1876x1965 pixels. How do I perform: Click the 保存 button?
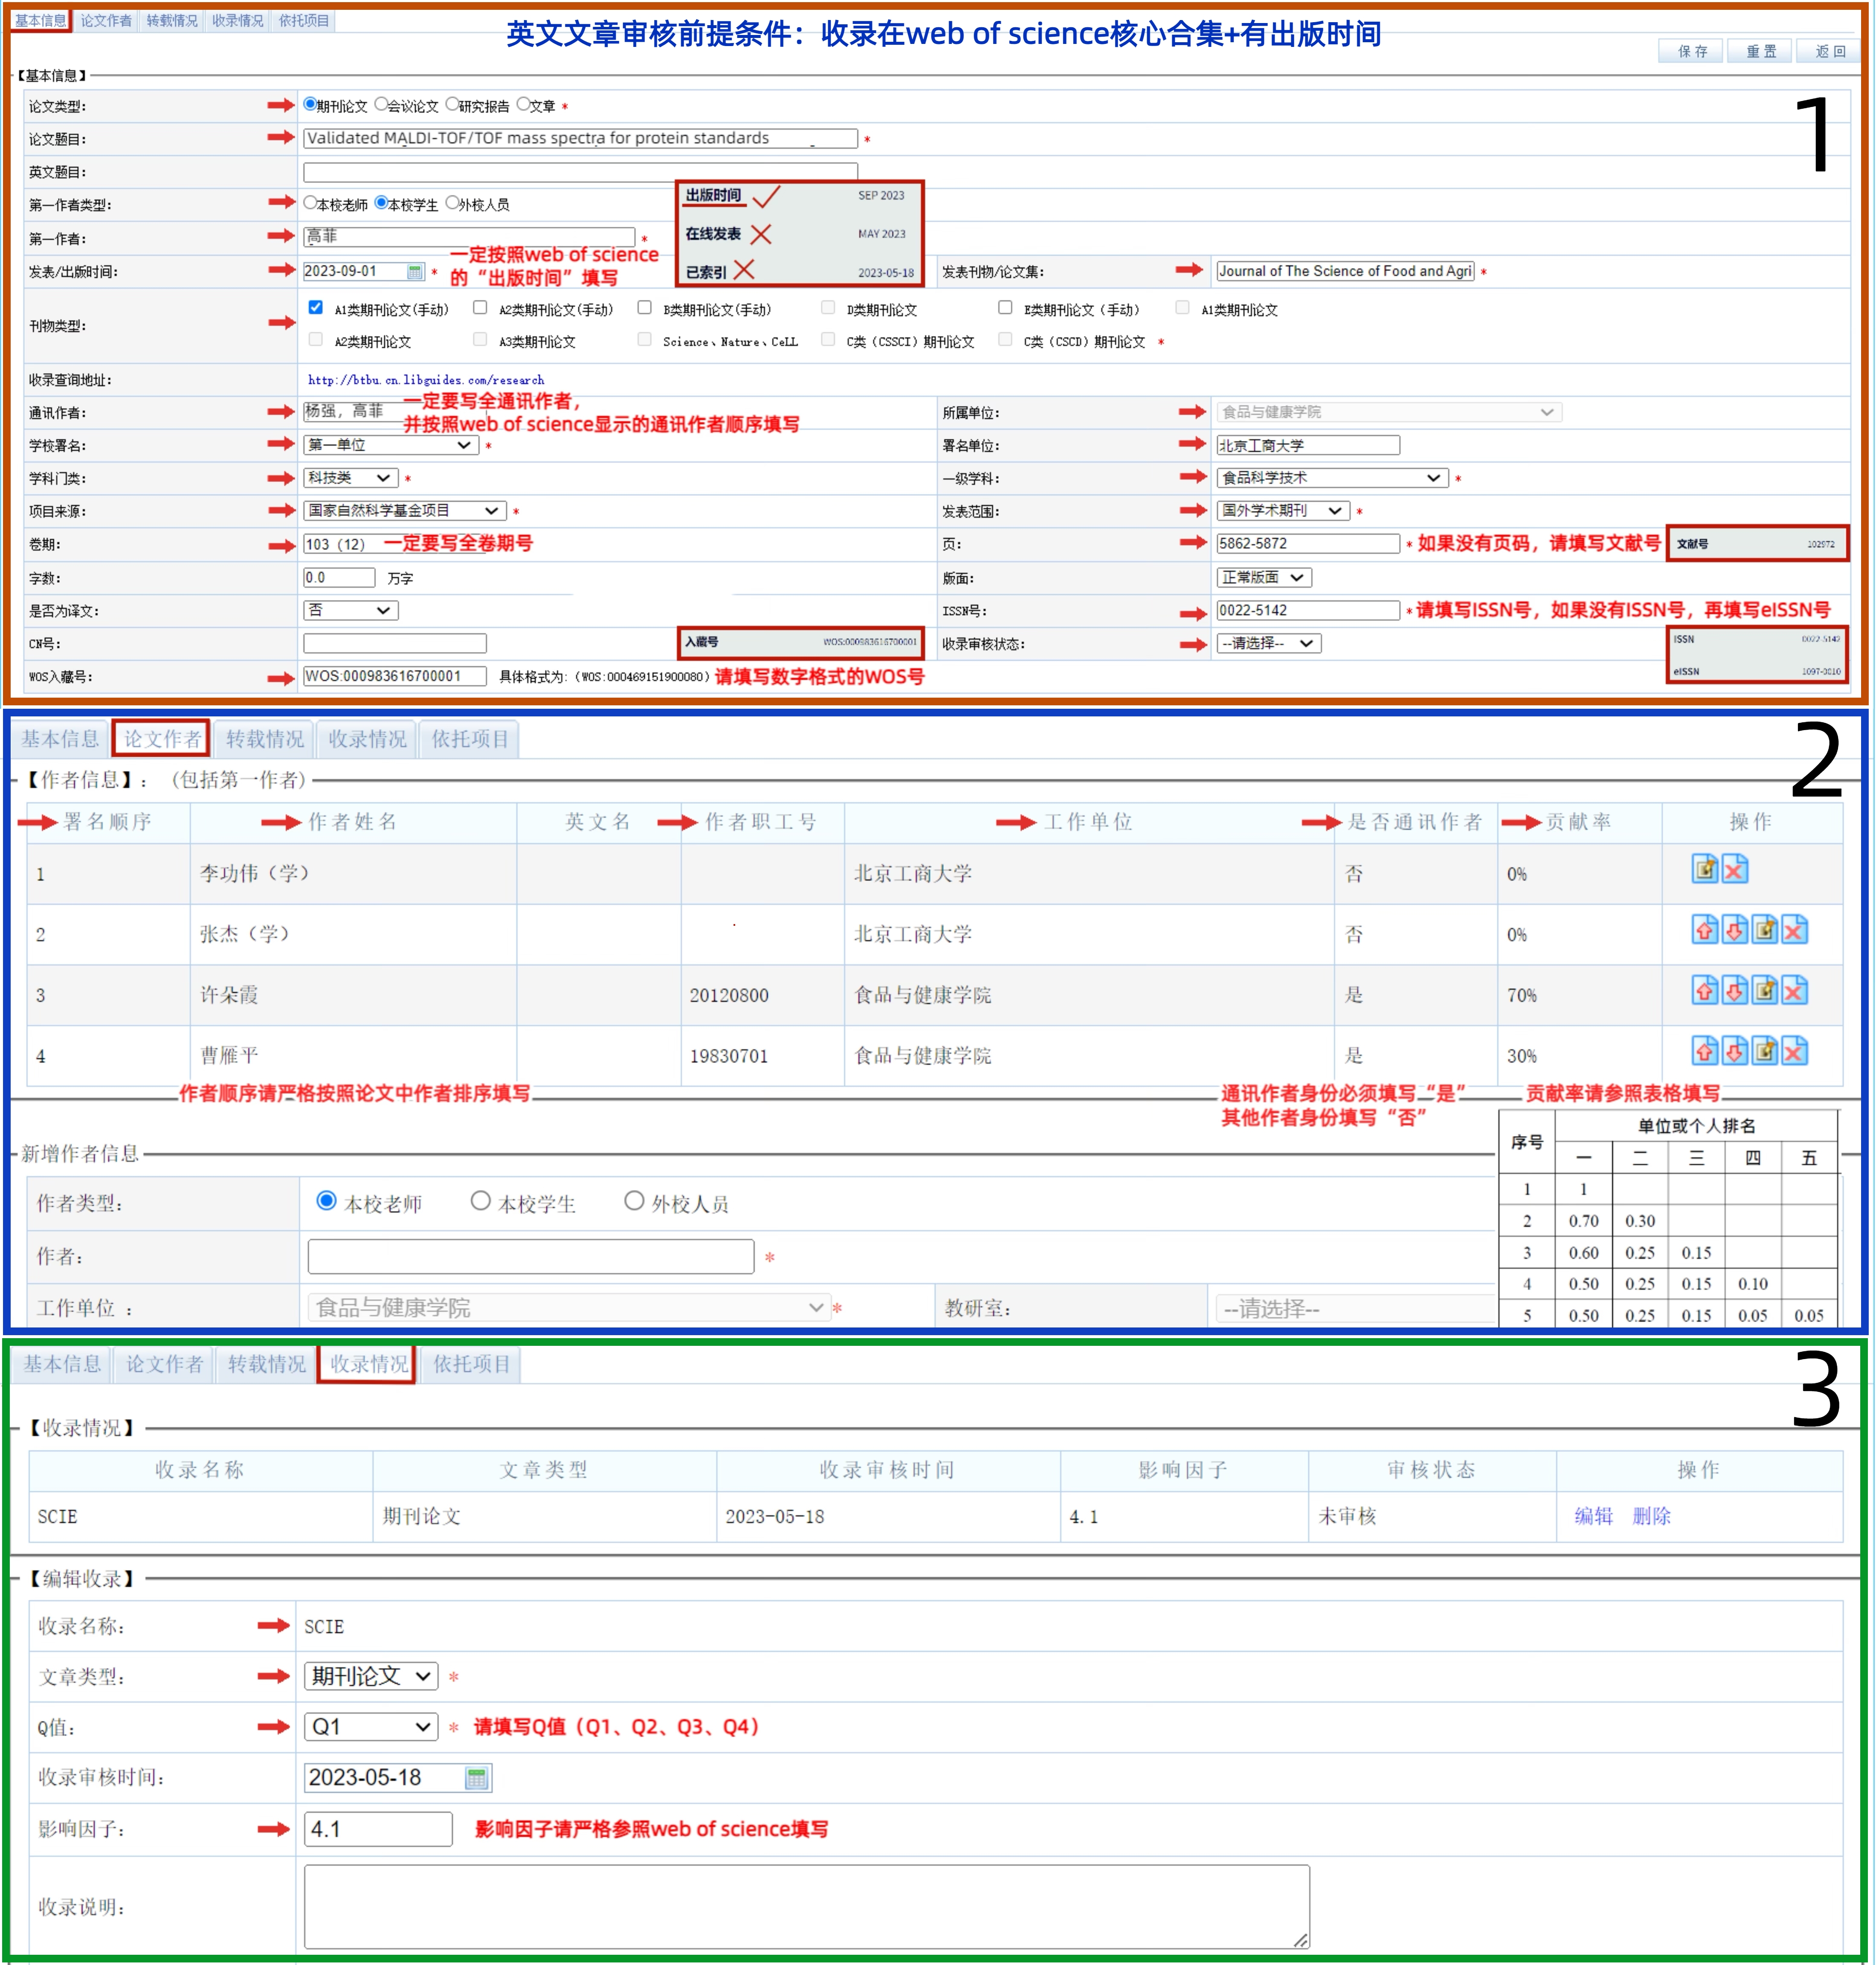pos(1692,51)
